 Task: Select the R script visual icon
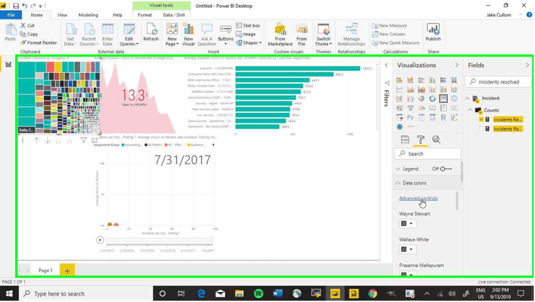pyautogui.click(x=443, y=118)
